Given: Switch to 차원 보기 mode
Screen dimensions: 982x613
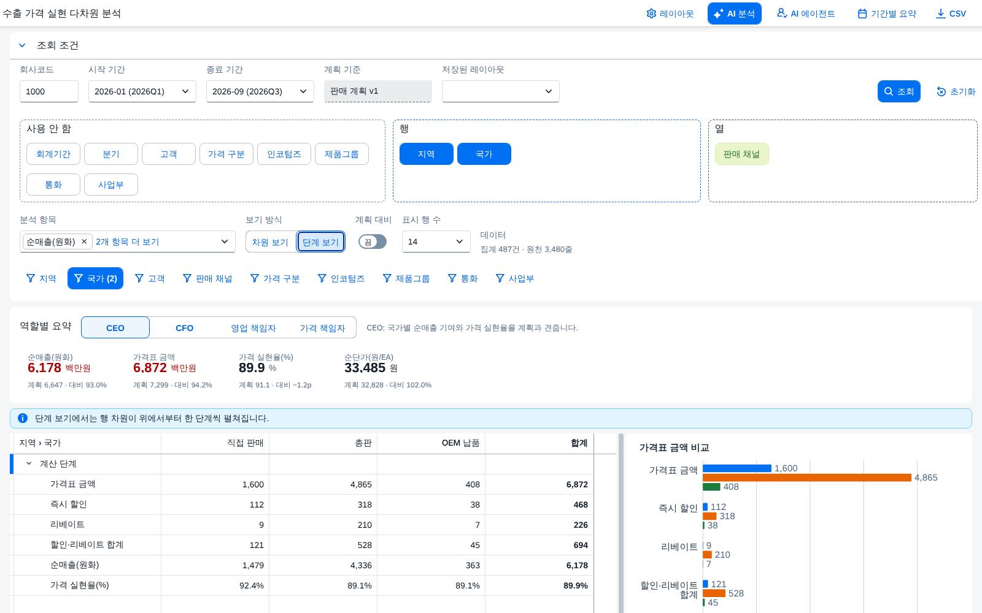Looking at the screenshot, I should click(270, 242).
